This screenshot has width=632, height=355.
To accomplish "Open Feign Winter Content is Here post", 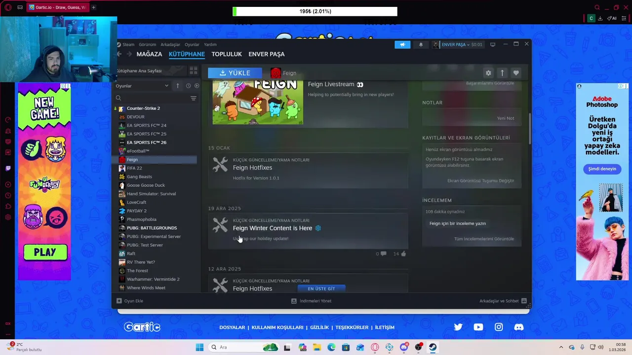I will (273, 228).
